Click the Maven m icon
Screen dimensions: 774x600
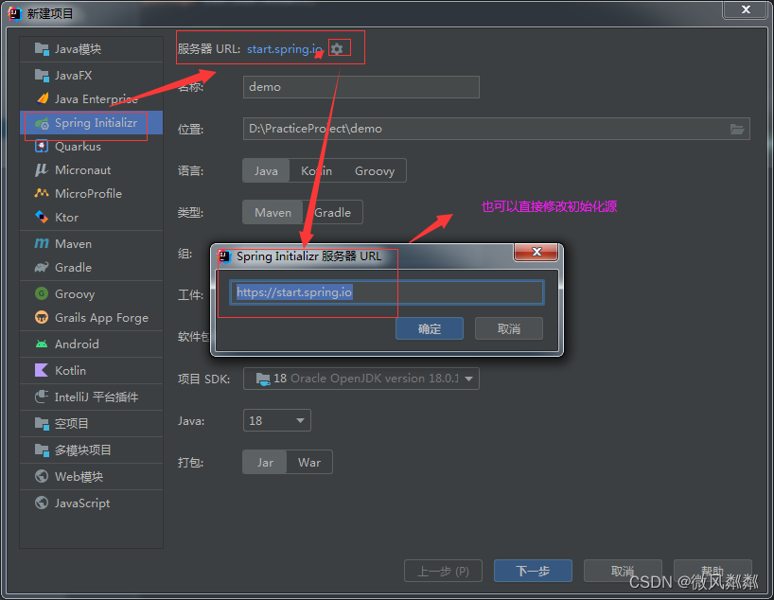click(x=42, y=243)
